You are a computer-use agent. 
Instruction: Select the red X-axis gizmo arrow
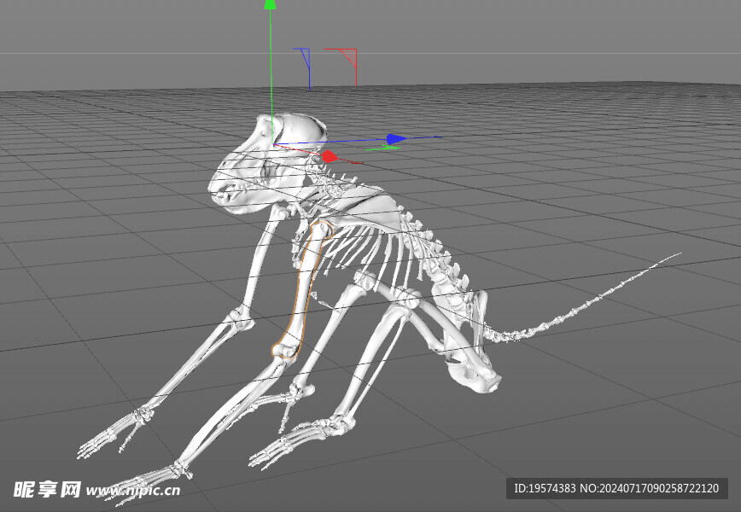point(327,156)
